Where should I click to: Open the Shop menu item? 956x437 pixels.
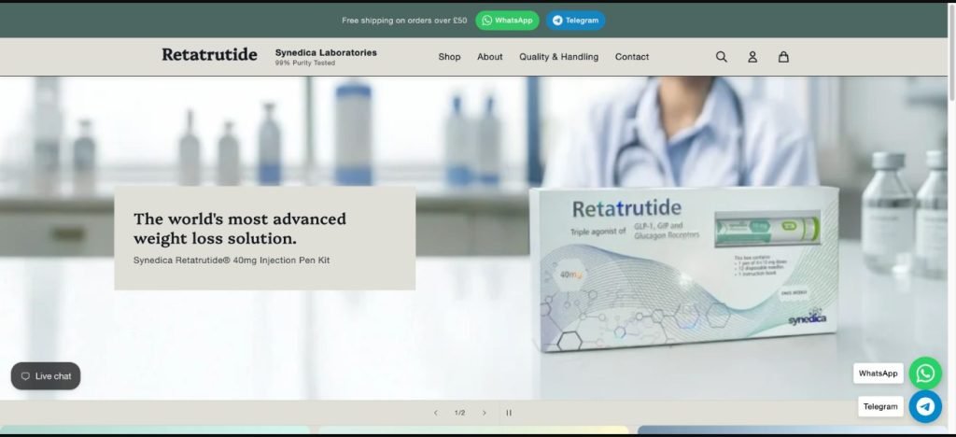coord(449,57)
